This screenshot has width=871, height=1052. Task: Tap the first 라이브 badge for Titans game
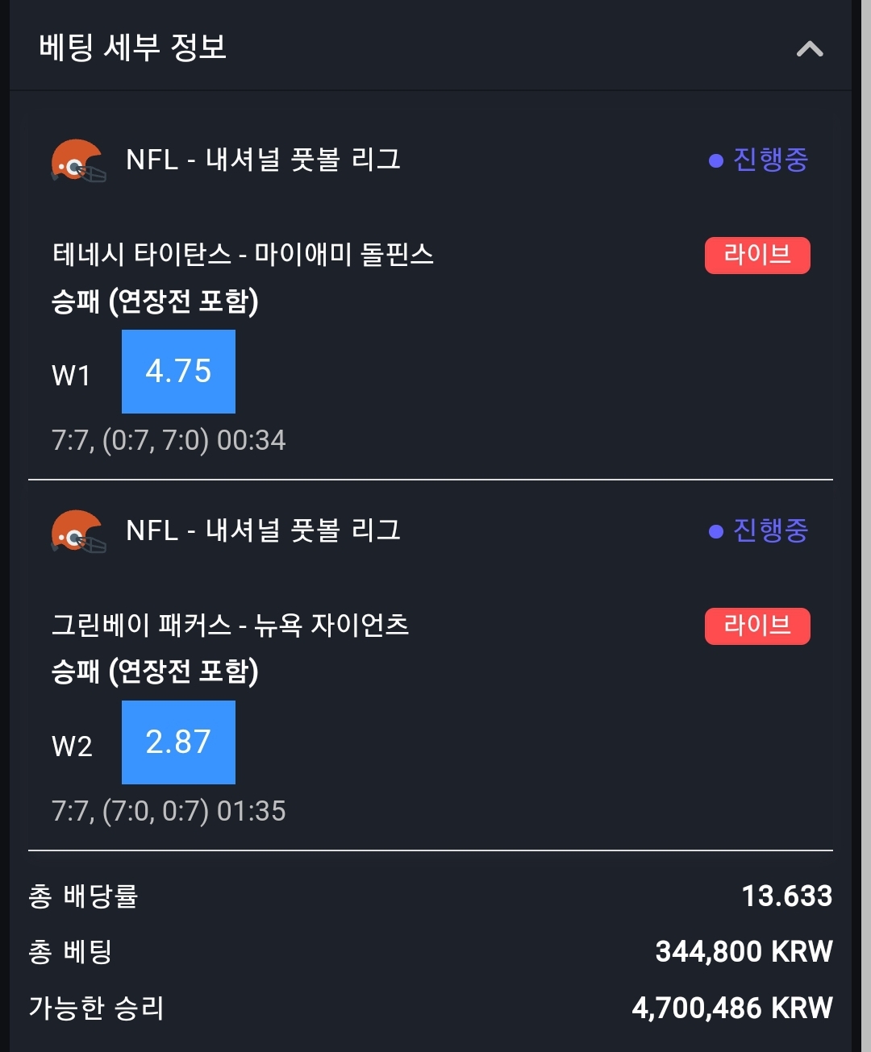757,256
